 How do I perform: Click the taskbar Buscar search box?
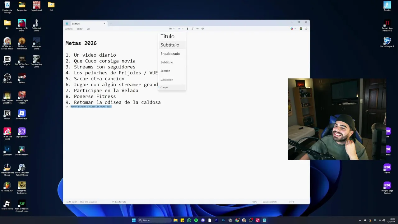(154, 220)
